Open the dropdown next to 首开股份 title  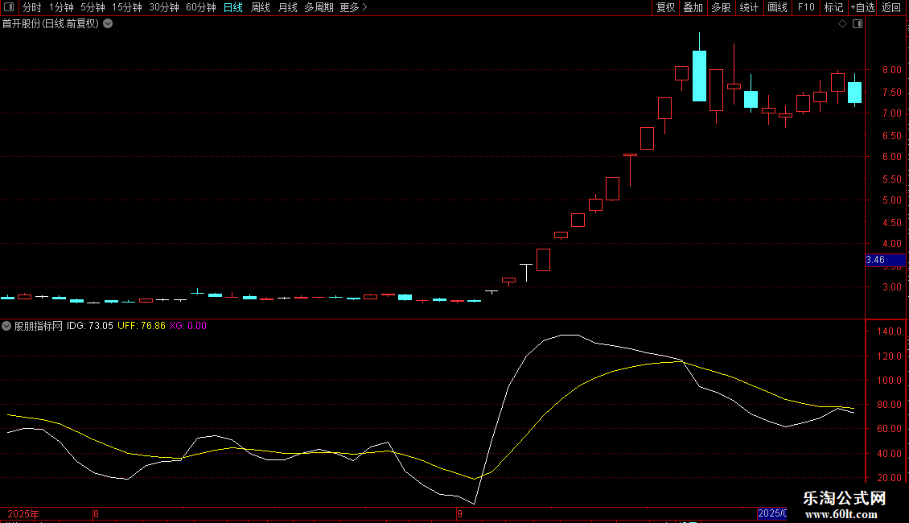108,24
